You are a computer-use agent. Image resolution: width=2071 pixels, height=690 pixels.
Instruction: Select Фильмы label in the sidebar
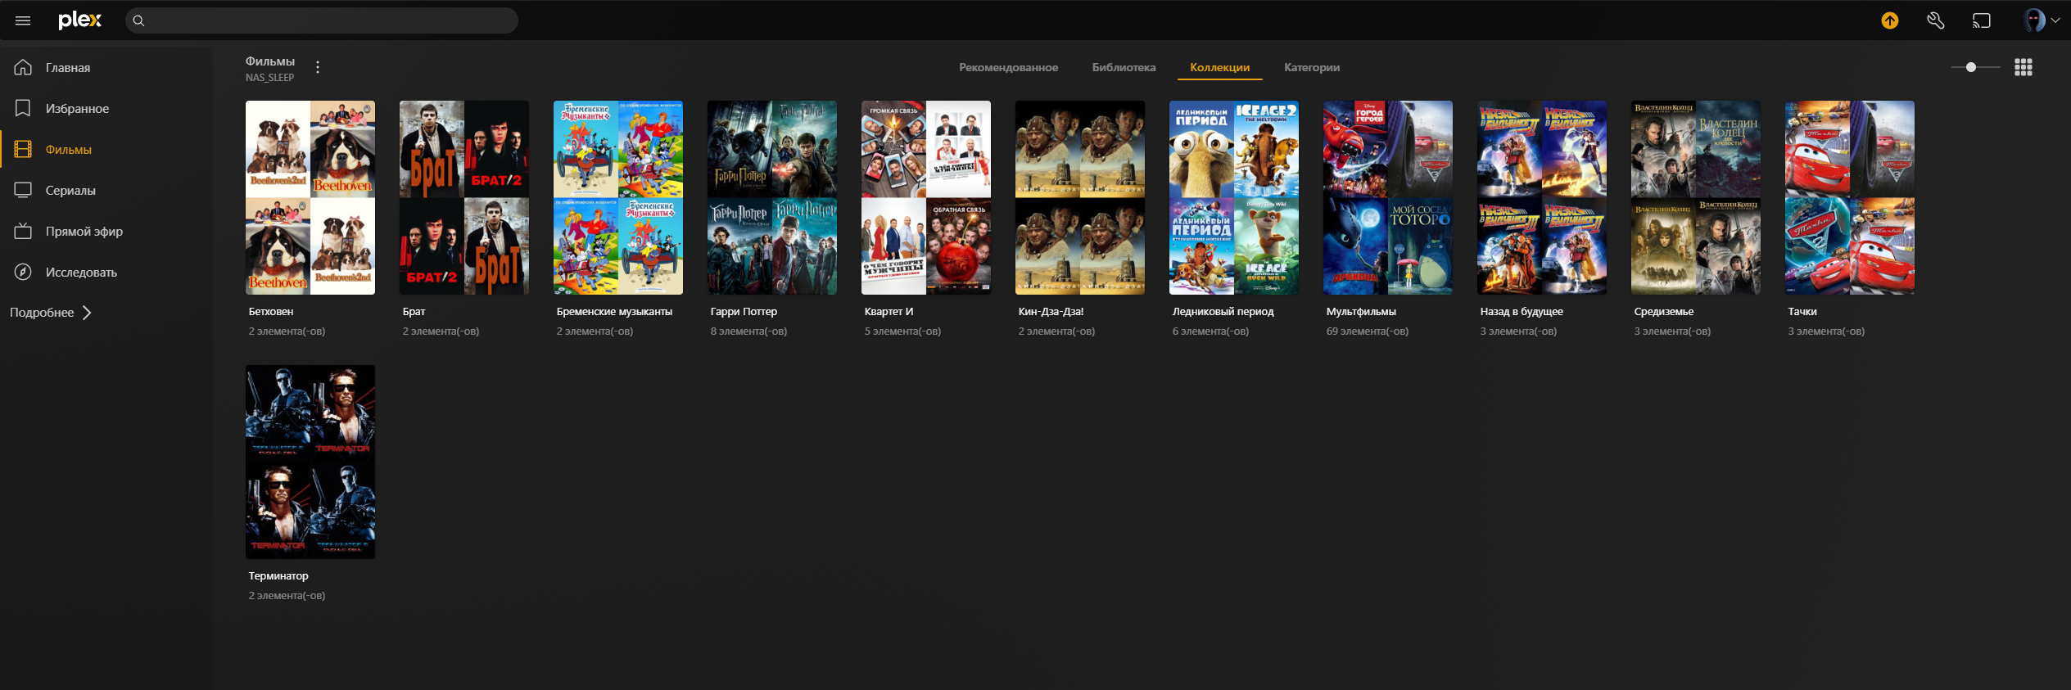[x=69, y=150]
